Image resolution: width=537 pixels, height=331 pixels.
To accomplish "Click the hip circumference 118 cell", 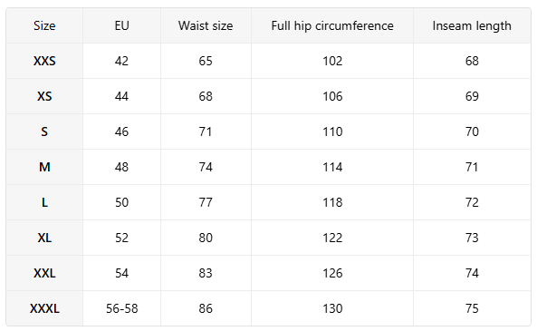I will coord(332,202).
